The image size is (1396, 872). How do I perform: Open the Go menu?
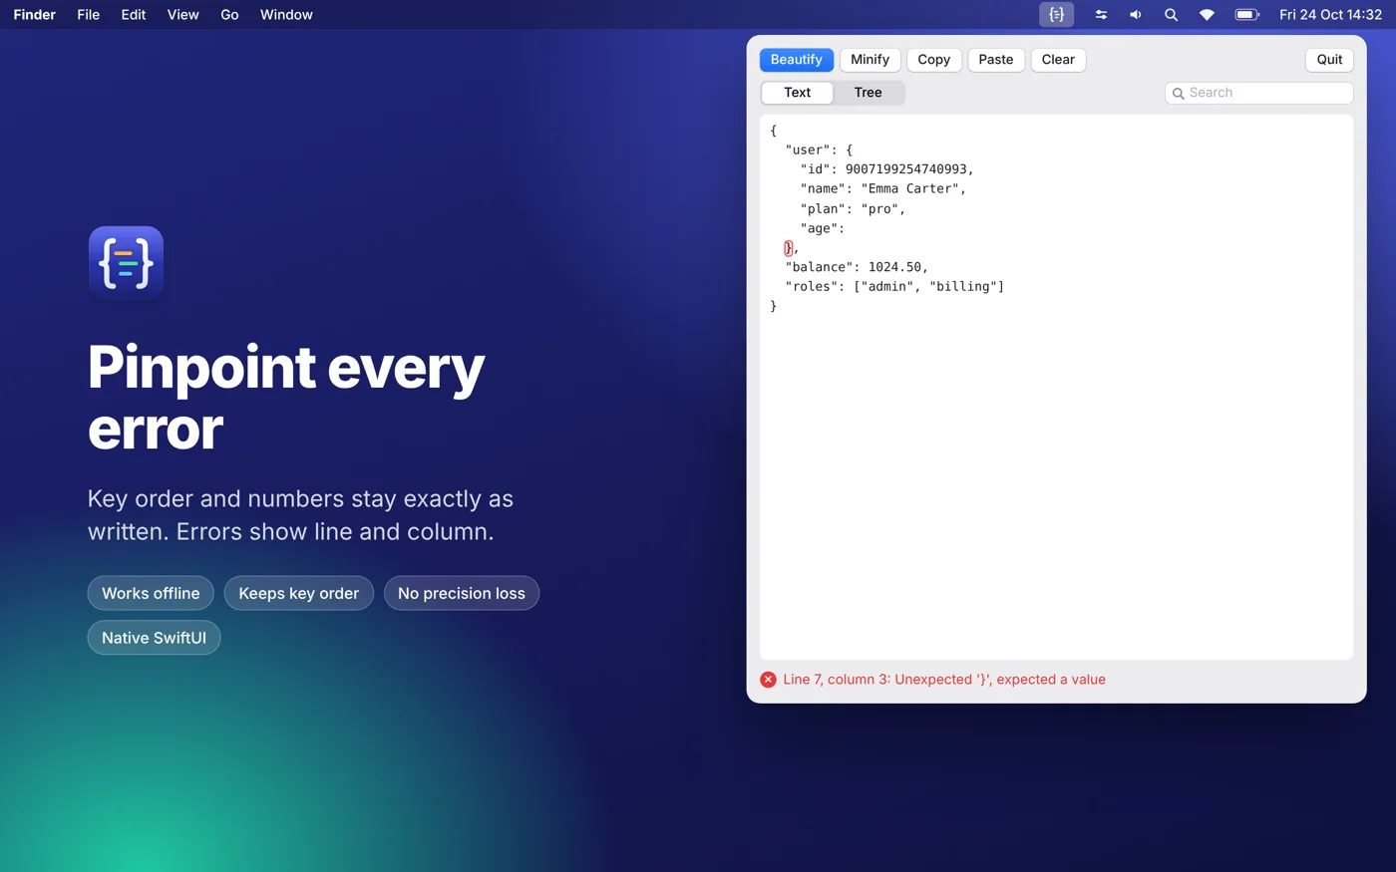click(x=229, y=15)
